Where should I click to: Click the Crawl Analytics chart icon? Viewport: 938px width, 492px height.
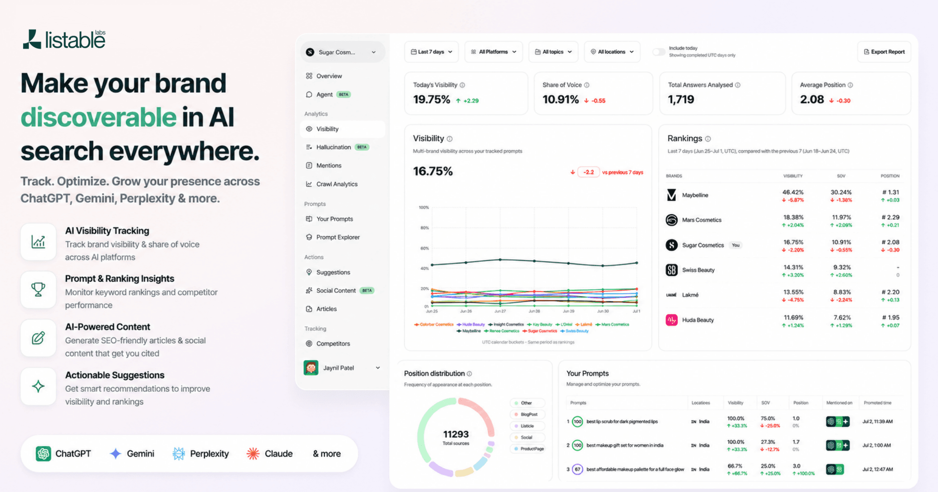[309, 184]
